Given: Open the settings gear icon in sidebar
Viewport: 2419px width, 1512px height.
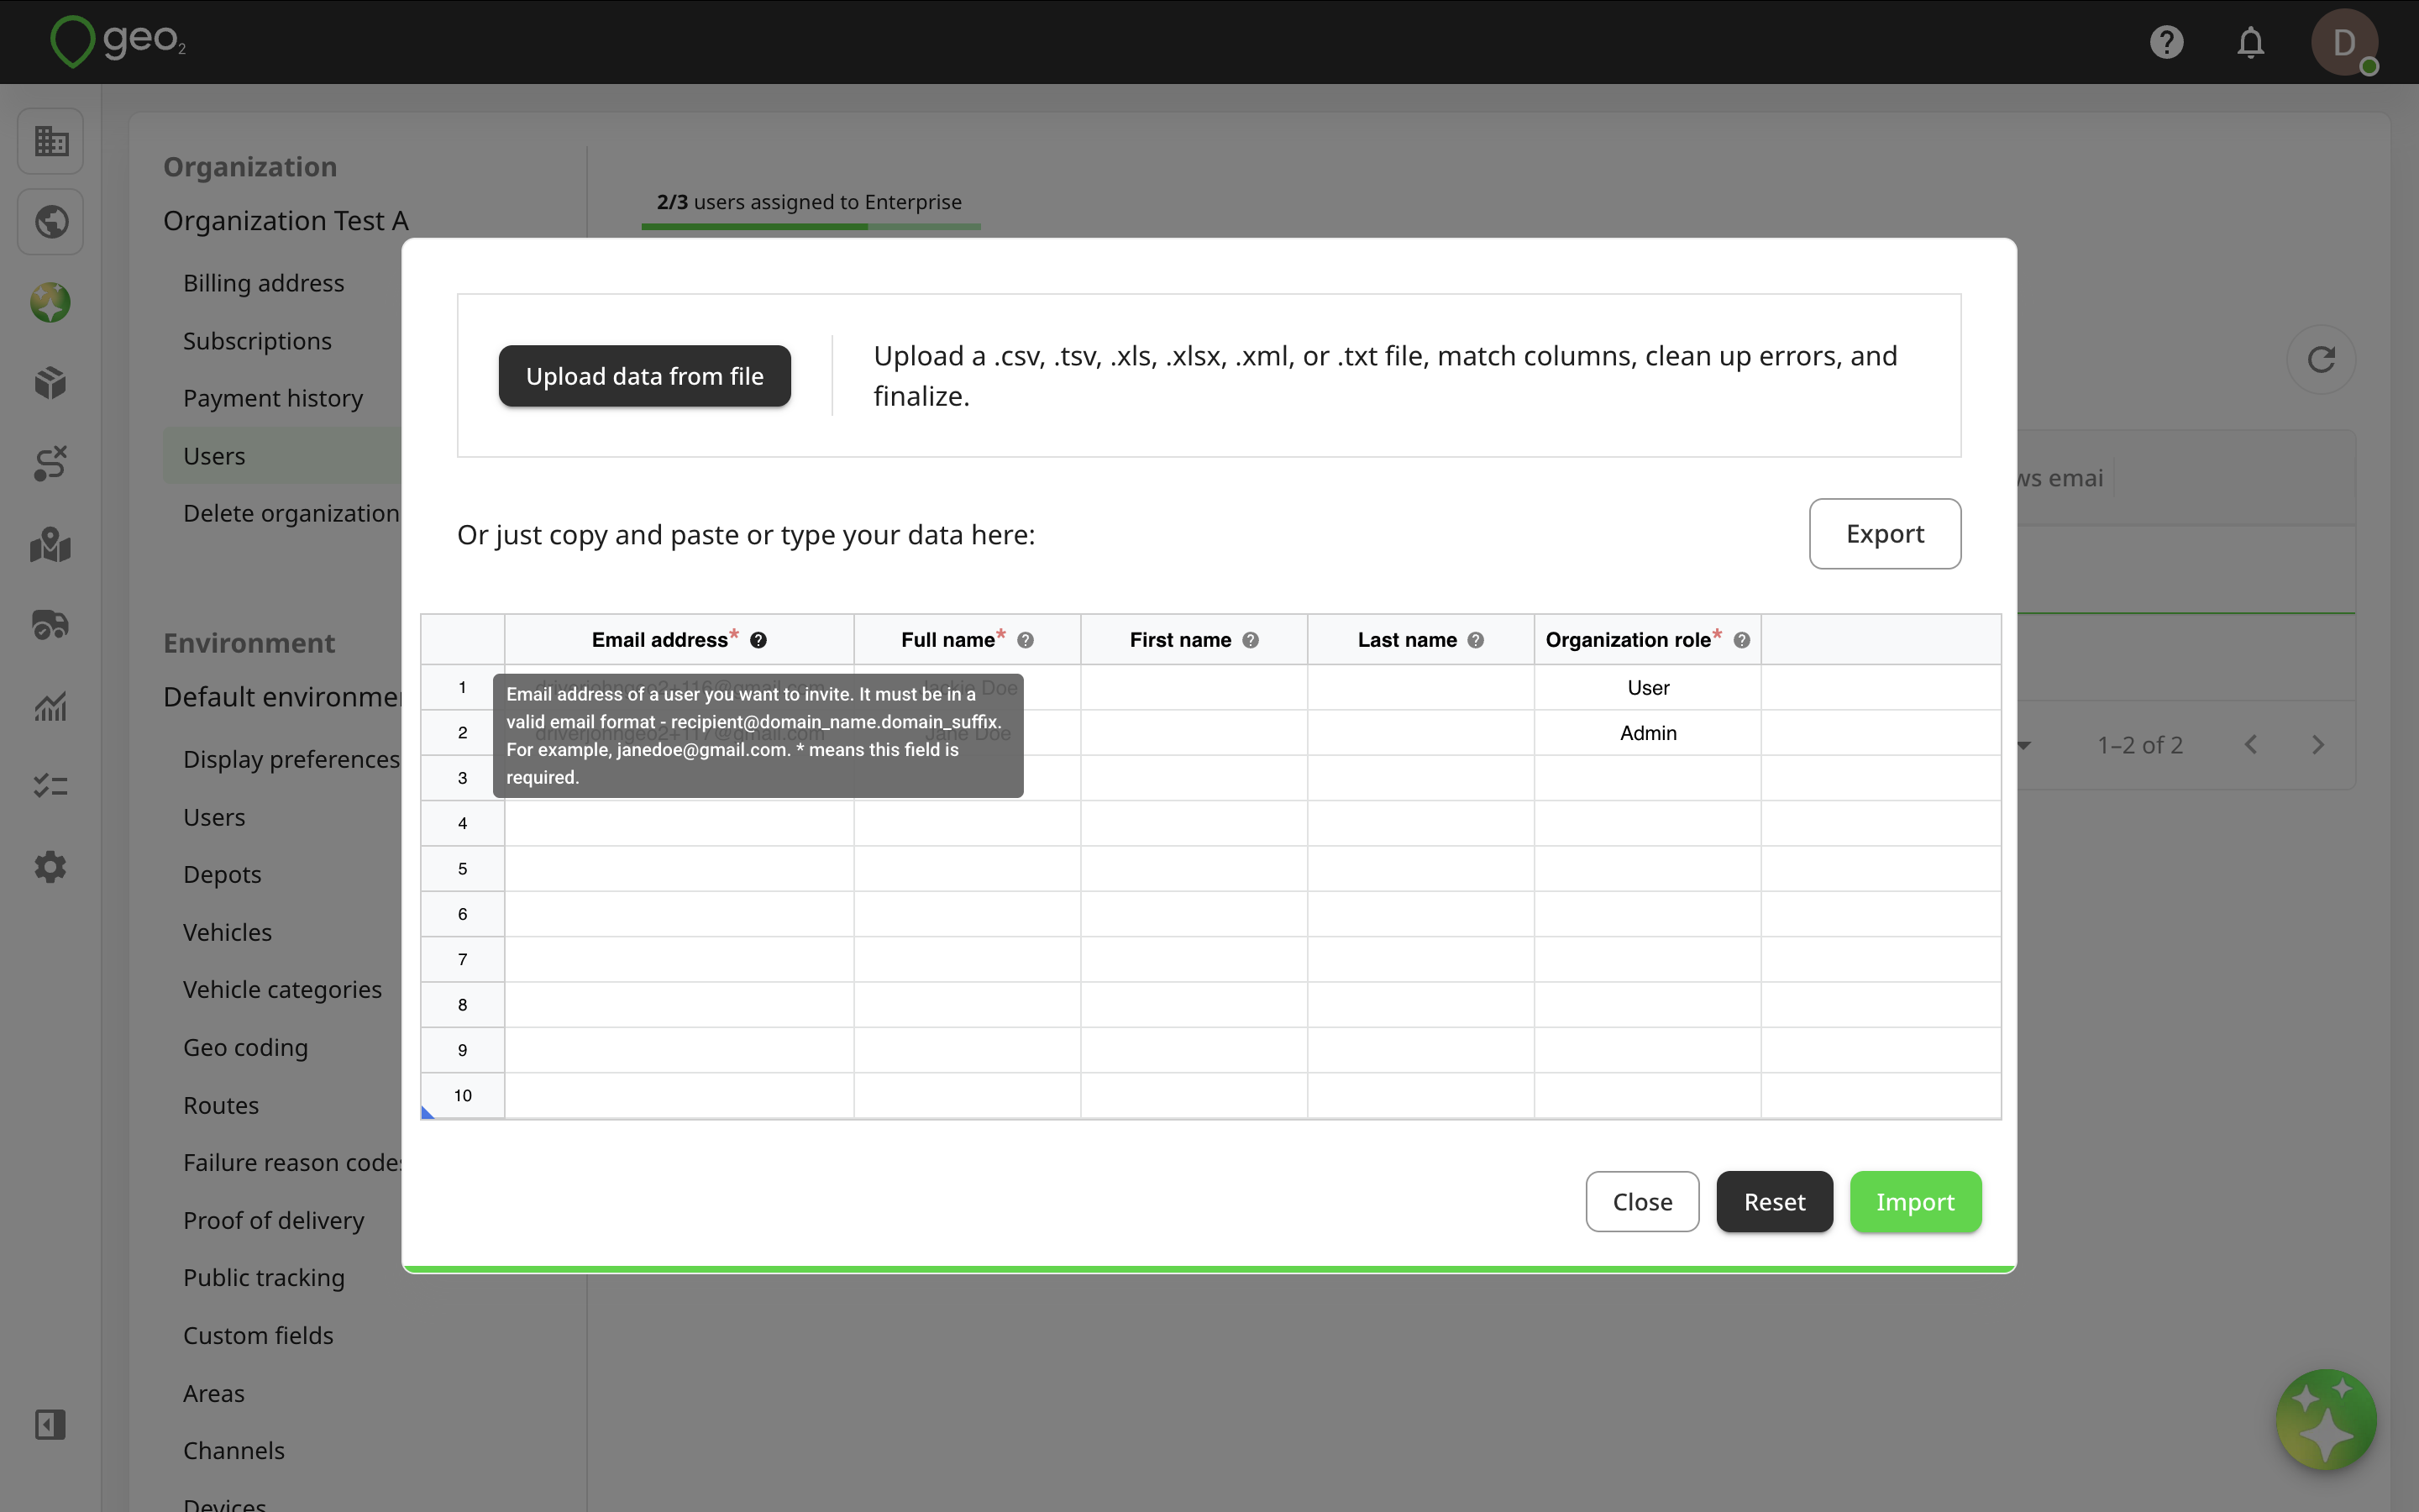Looking at the screenshot, I should coord(51,867).
